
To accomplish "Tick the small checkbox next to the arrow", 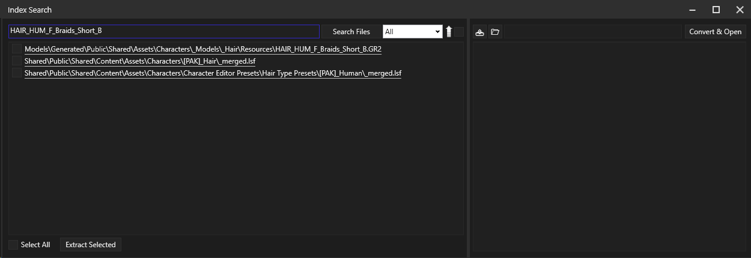I will coord(458,32).
